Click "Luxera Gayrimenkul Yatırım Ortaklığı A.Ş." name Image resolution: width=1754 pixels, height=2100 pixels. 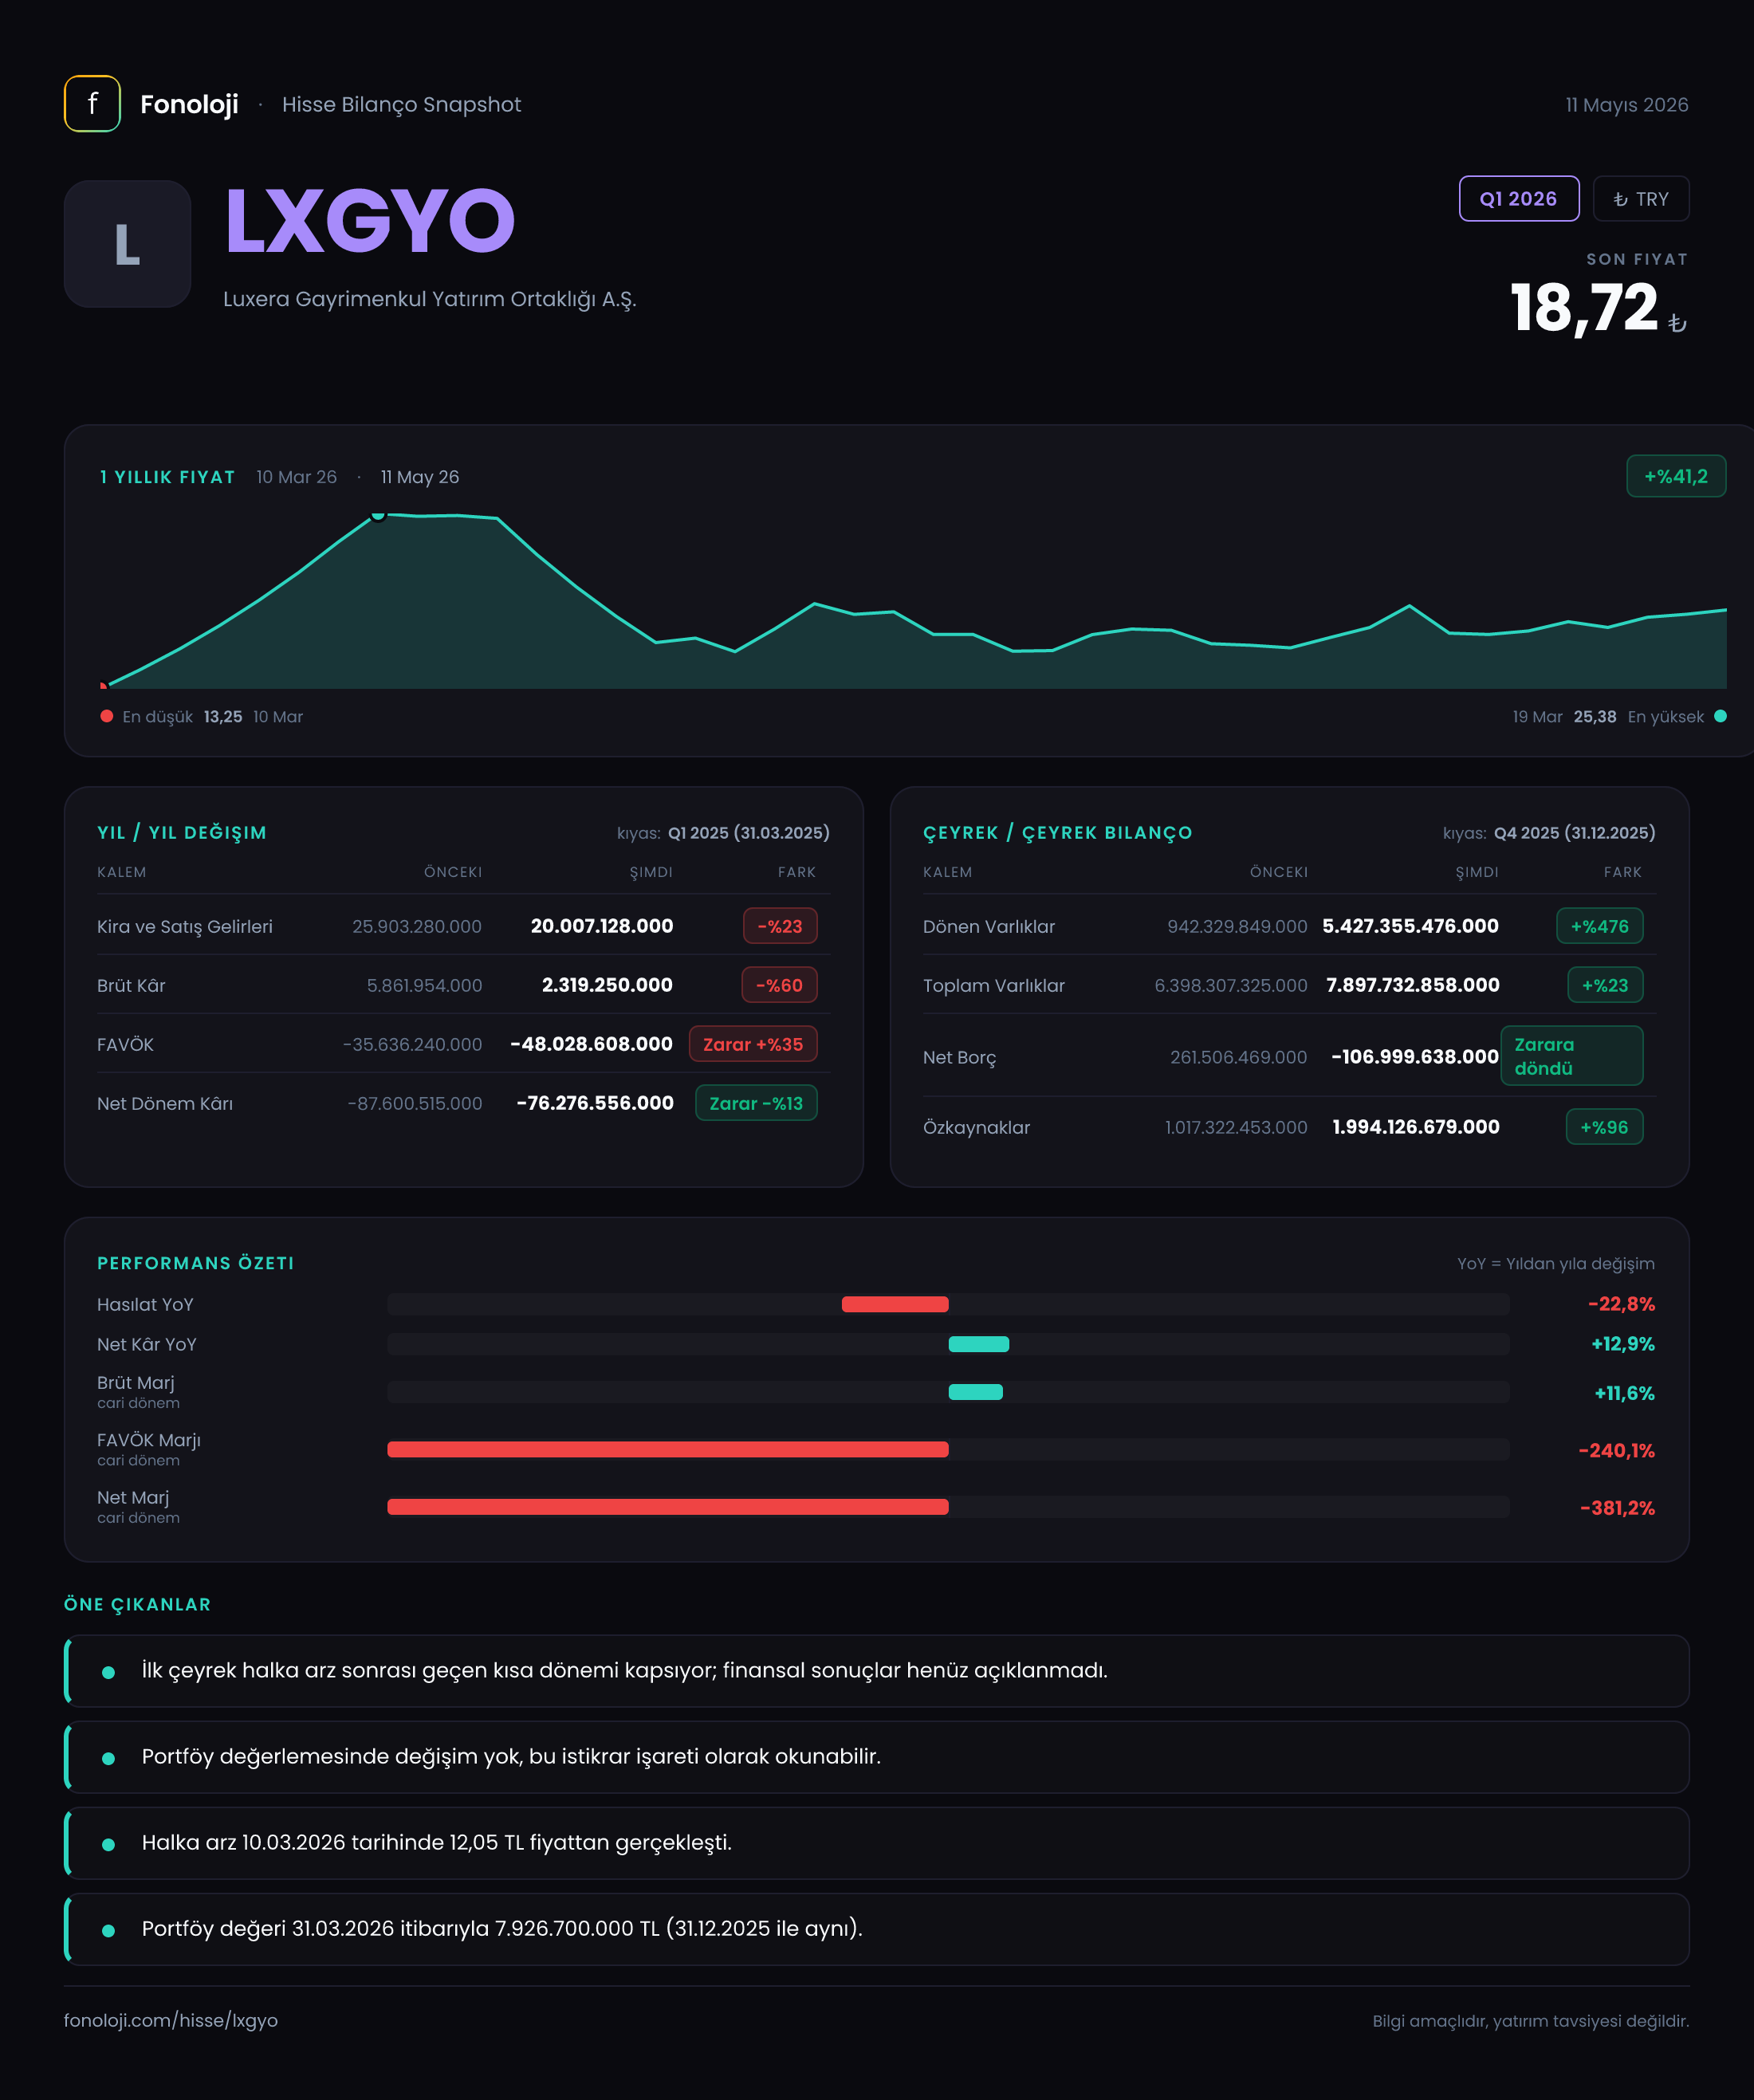[430, 299]
